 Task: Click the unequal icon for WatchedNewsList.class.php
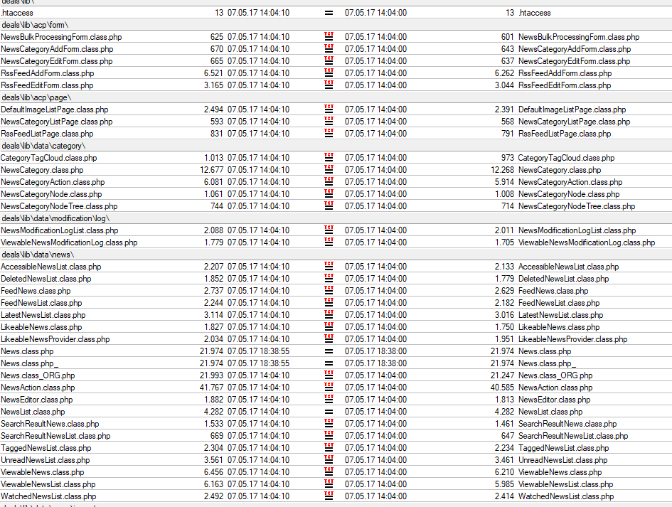pyautogui.click(x=329, y=496)
